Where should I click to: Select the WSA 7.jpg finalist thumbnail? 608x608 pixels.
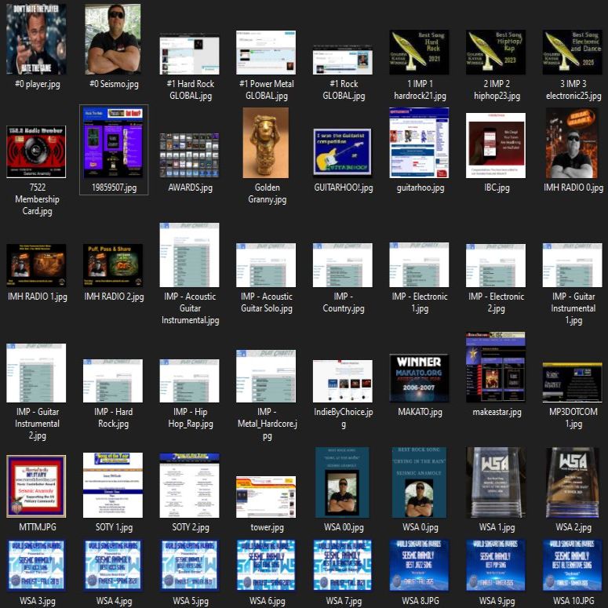[x=343, y=566]
